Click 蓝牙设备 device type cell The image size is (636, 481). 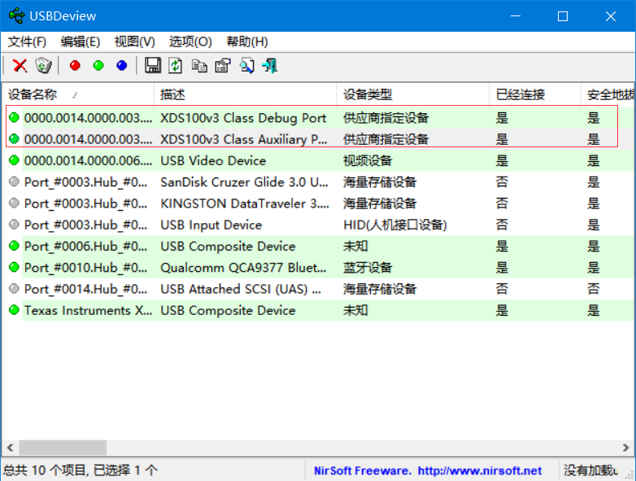[x=368, y=267]
